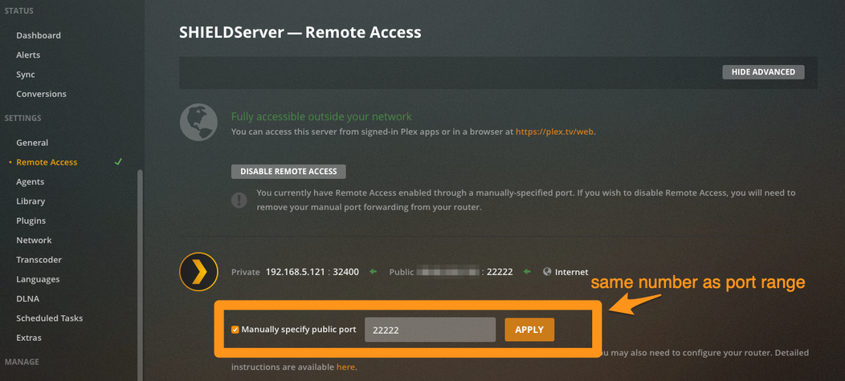The image size is (845, 381).
Task: Click the Plex chevron logo icon
Action: pyautogui.click(x=198, y=272)
